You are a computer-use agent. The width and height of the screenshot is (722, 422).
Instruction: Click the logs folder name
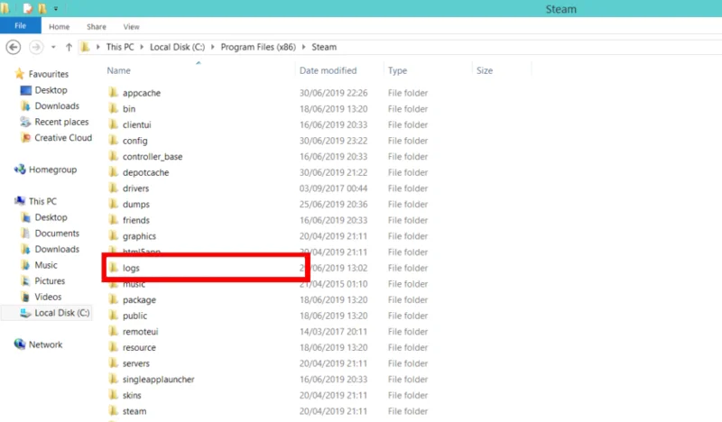pos(131,268)
